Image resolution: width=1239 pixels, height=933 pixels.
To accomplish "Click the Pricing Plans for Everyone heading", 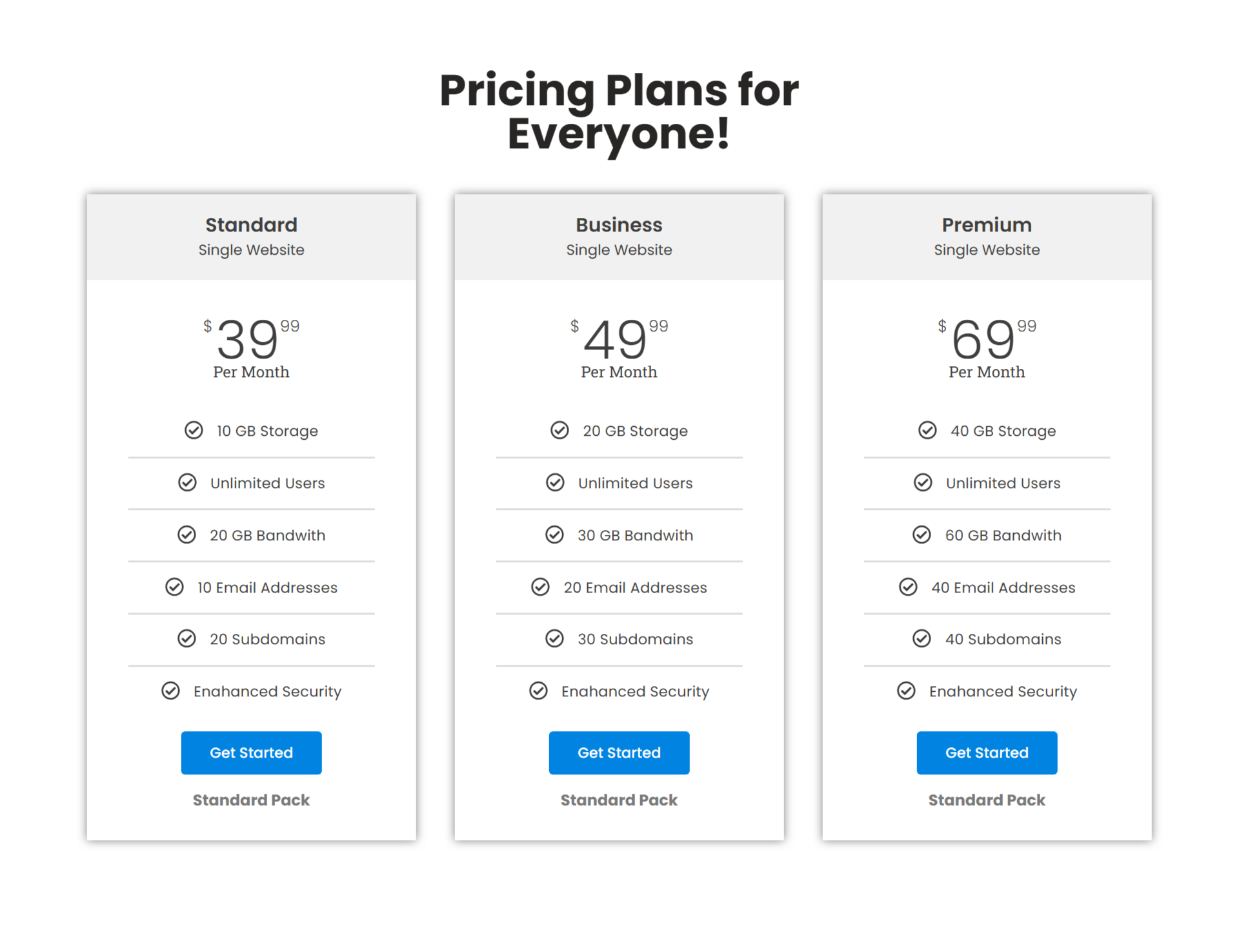I will pos(619,111).
